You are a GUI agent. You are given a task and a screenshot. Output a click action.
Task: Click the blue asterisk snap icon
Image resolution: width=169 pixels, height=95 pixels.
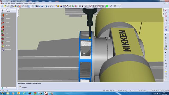pyautogui.click(x=46, y=6)
